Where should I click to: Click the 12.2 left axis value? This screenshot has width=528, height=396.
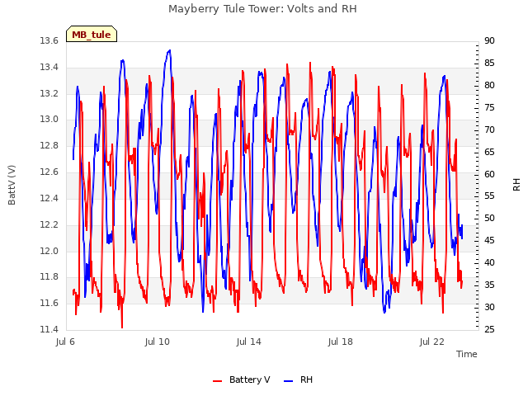pos(49,224)
